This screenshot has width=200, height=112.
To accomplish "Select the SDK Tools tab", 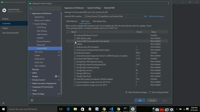I will (85, 21).
